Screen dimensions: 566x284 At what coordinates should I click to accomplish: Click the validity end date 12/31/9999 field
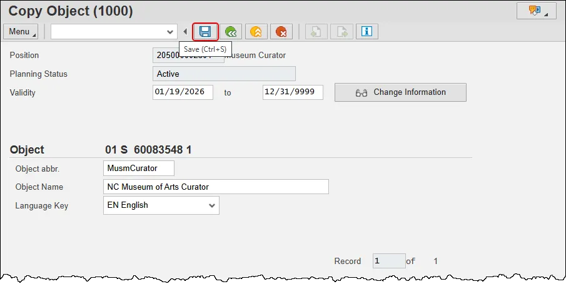click(x=293, y=92)
